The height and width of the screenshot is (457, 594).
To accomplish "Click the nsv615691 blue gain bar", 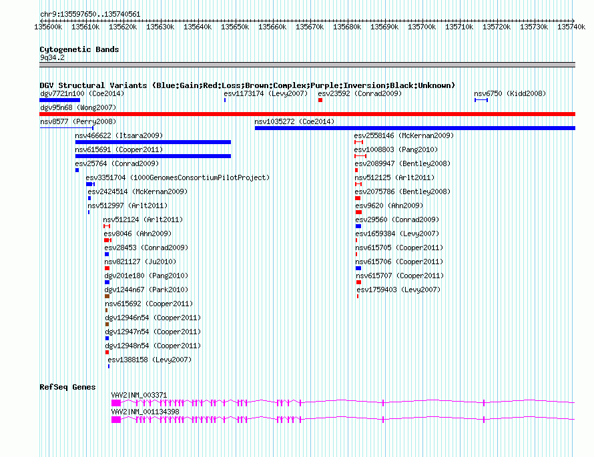I will pos(153,156).
